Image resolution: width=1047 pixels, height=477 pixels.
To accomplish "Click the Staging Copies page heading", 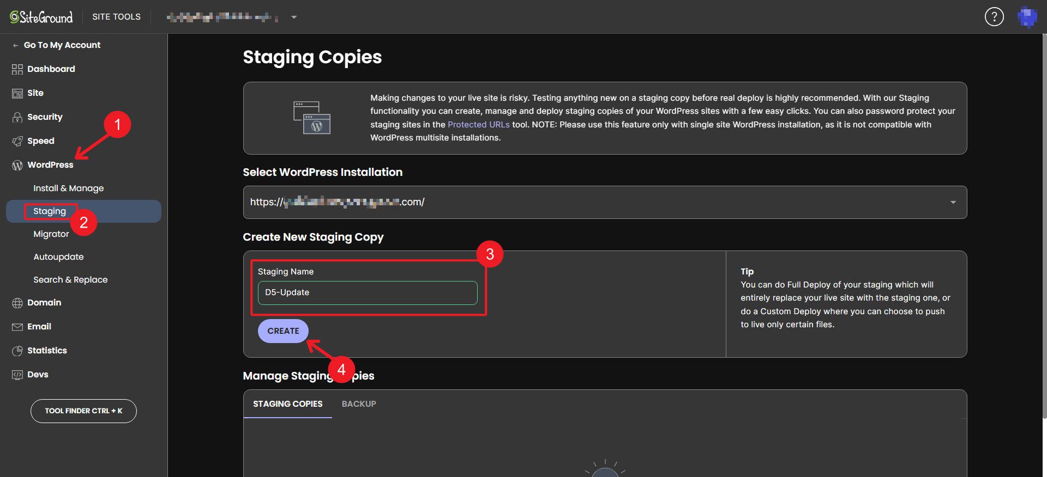I will (x=312, y=57).
